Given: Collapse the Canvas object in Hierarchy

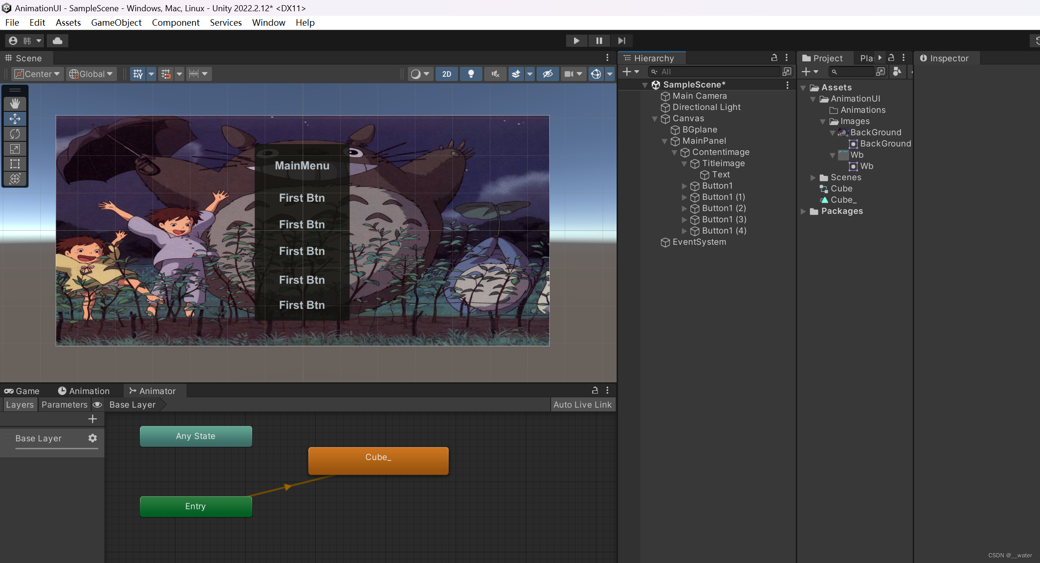Looking at the screenshot, I should (655, 119).
